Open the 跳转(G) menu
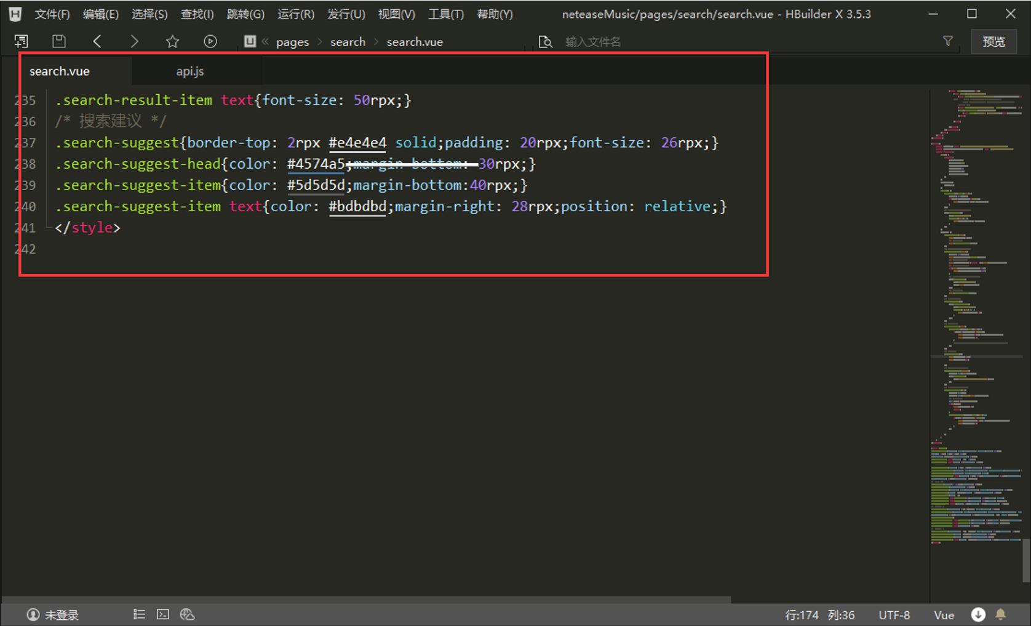1031x626 pixels. click(x=245, y=14)
